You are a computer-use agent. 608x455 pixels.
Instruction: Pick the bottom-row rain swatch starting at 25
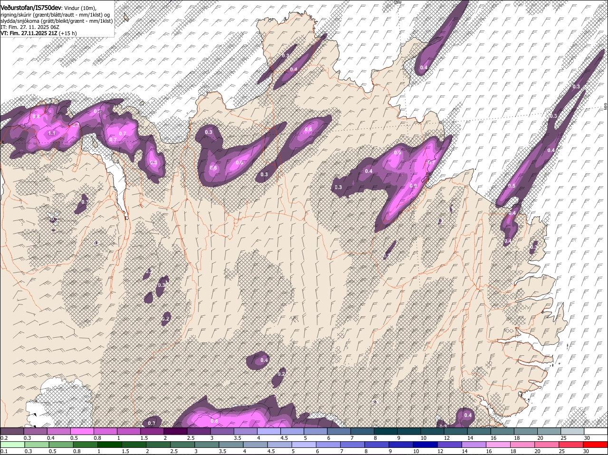(x=571, y=445)
